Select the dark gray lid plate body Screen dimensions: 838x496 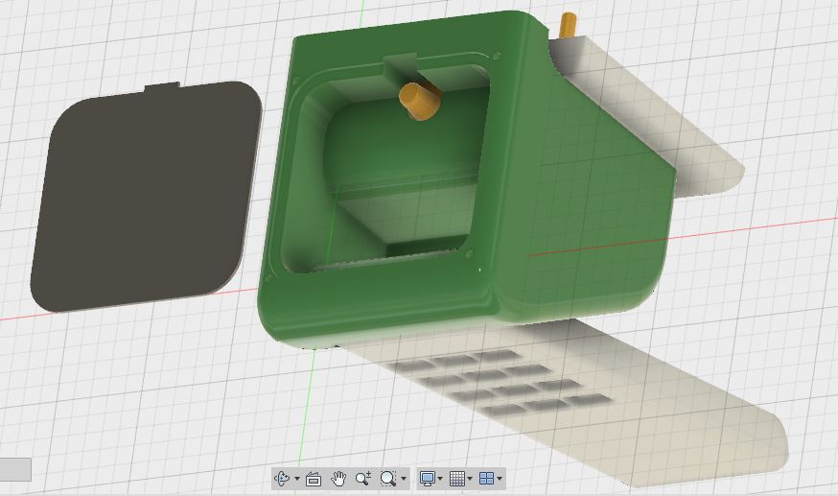[144, 195]
